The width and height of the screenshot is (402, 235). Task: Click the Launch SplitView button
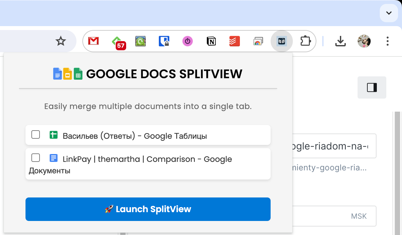tap(148, 209)
